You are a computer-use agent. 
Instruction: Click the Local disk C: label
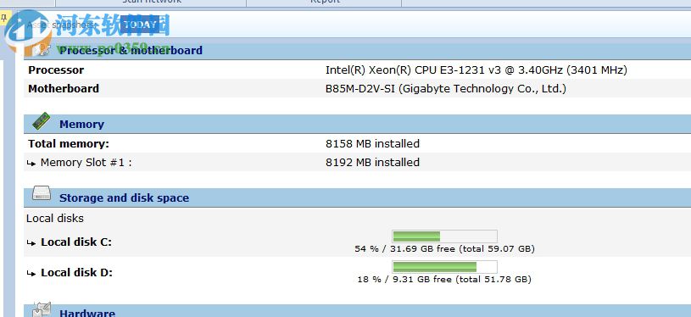[x=76, y=242]
